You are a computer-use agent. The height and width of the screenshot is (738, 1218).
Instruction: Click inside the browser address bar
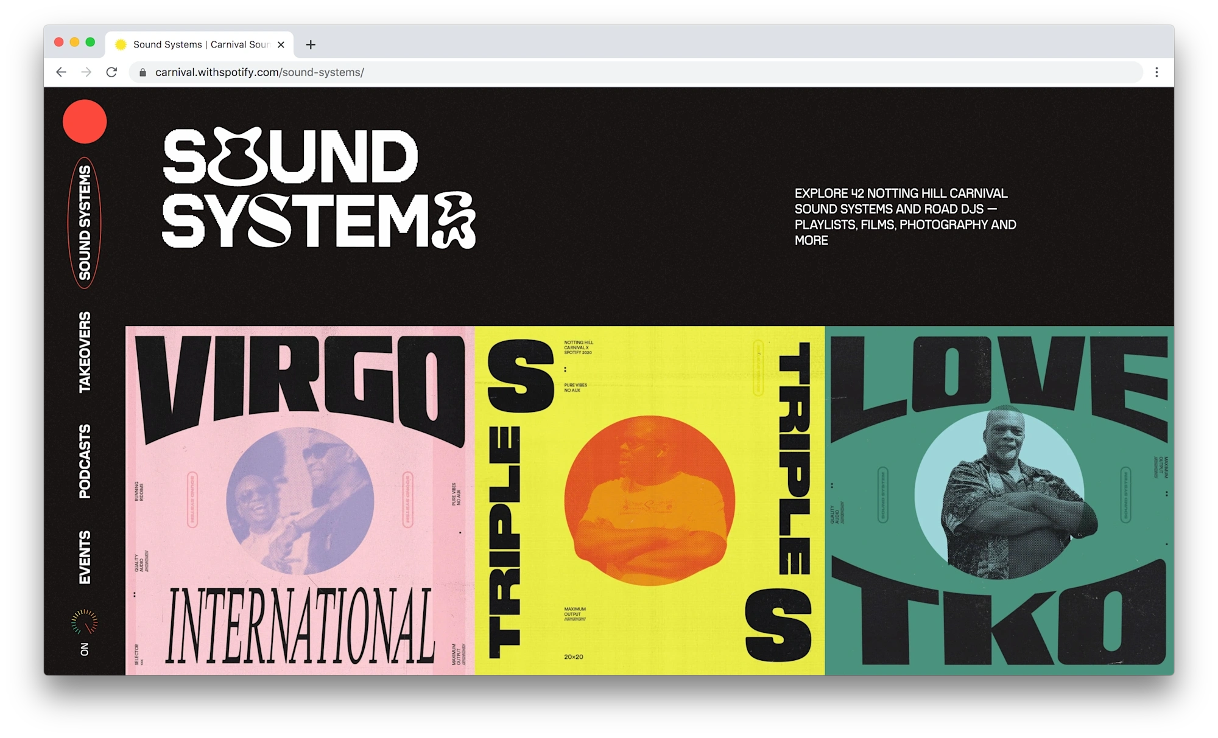tap(426, 72)
